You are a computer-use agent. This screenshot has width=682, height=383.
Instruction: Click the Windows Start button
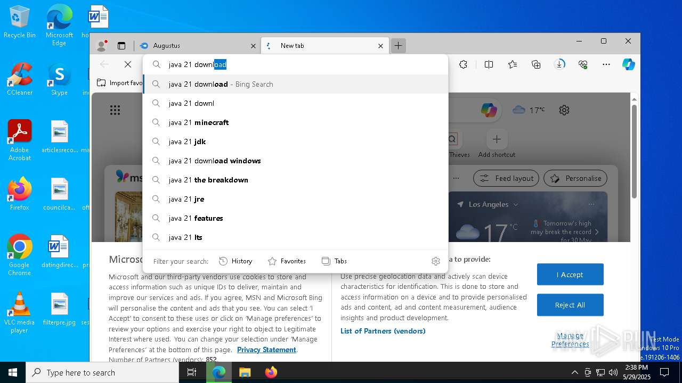pyautogui.click(x=13, y=372)
